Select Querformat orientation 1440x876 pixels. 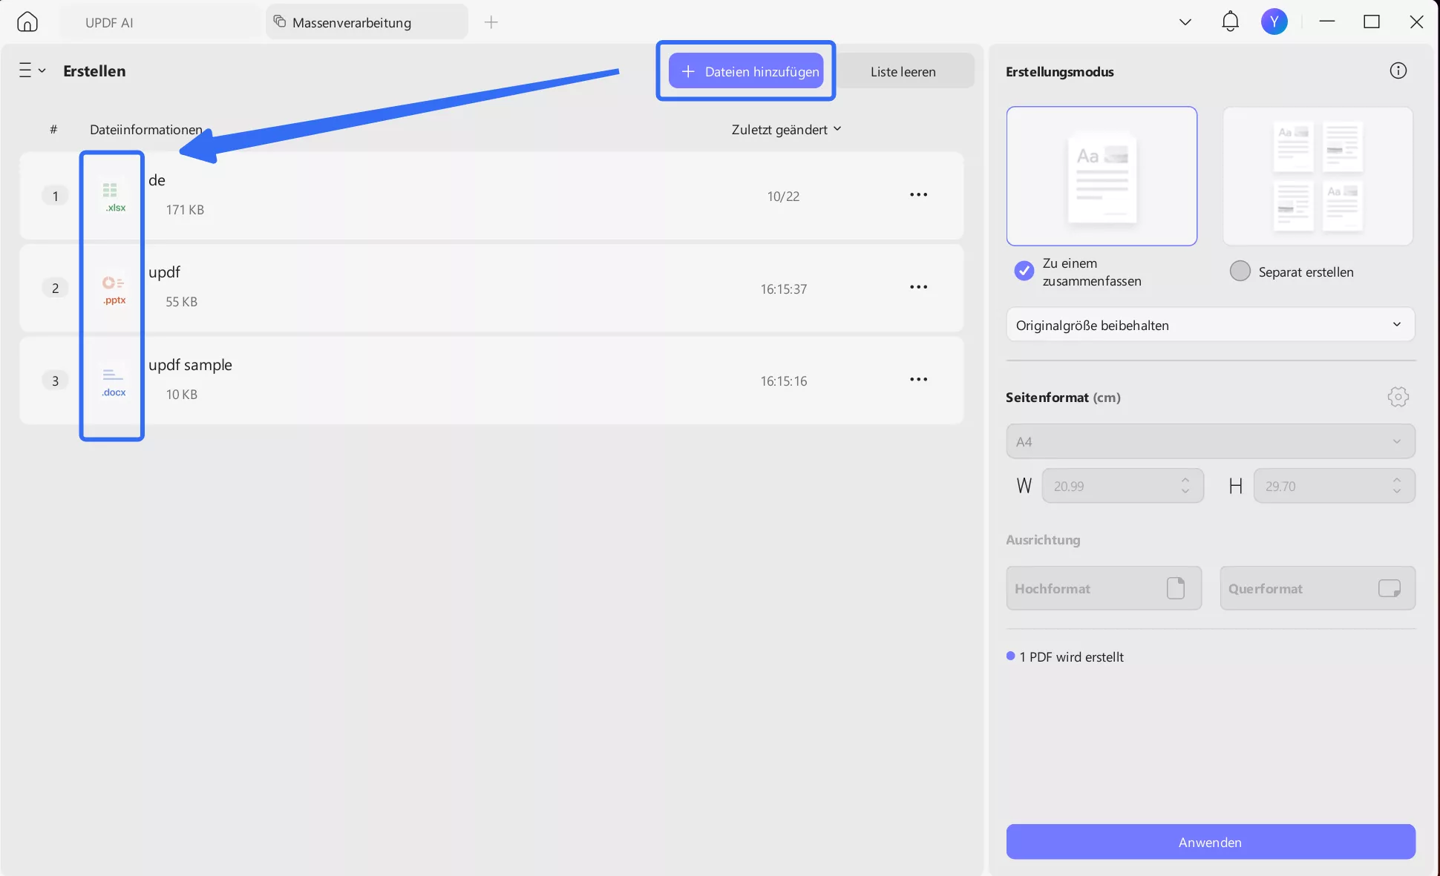(x=1317, y=587)
